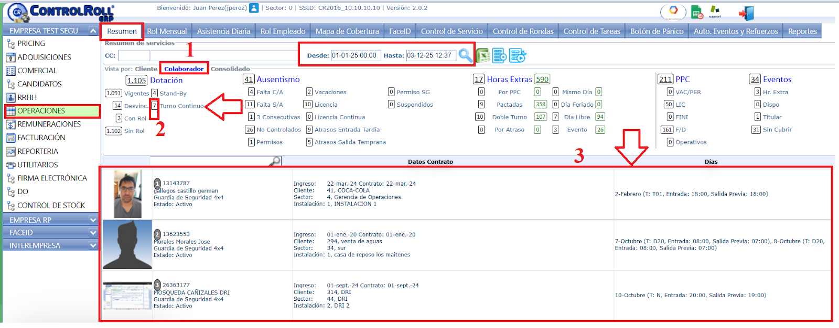Viewport: 839px width, 328px height.
Task: Open the first employee photo thumbnail
Action: pyautogui.click(x=127, y=194)
